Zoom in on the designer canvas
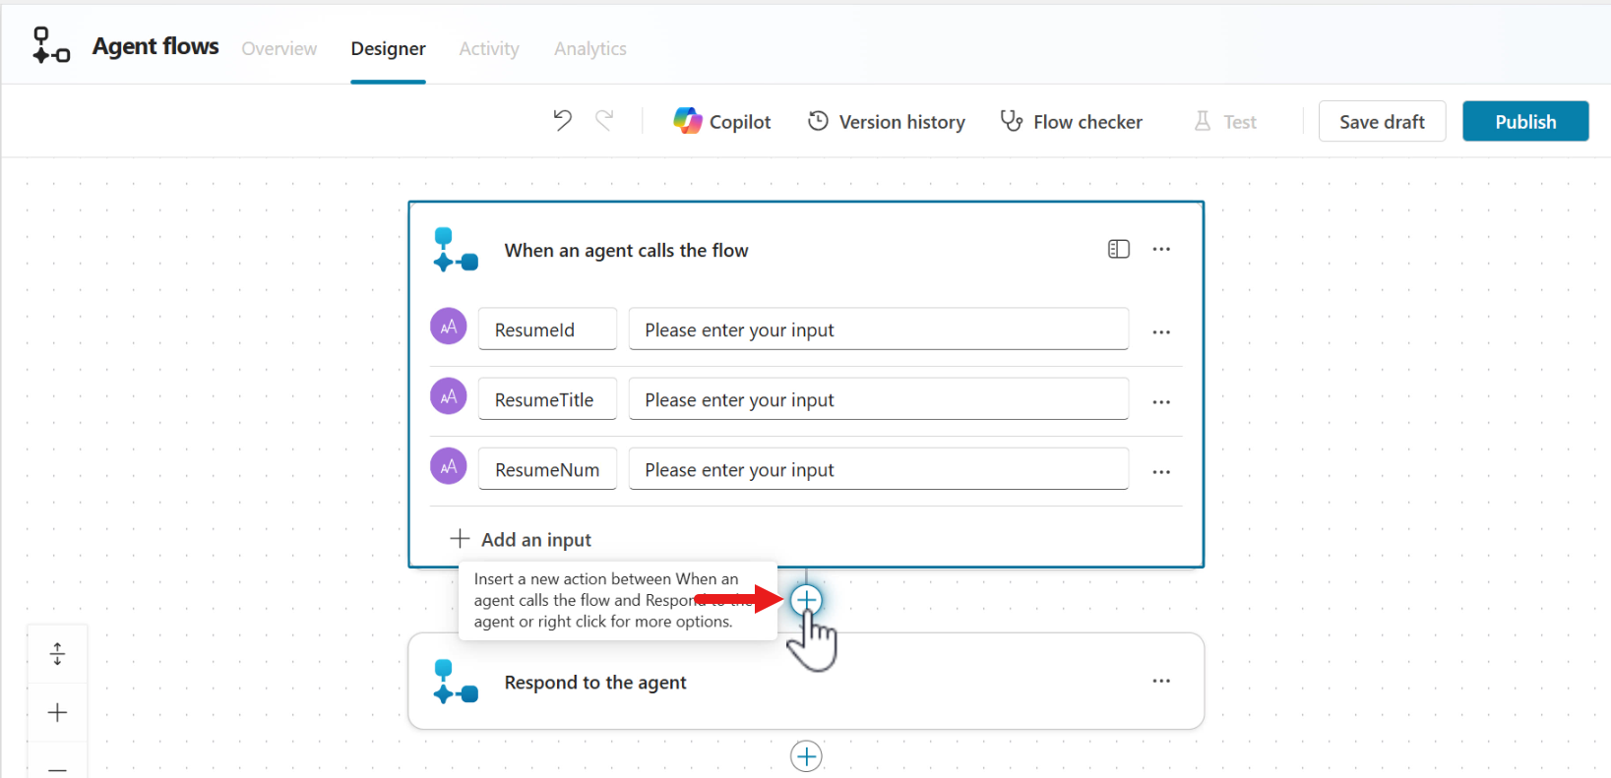The width and height of the screenshot is (1611, 778). click(x=58, y=713)
